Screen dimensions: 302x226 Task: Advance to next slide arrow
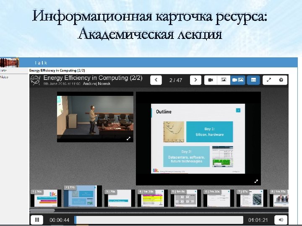coord(195,80)
